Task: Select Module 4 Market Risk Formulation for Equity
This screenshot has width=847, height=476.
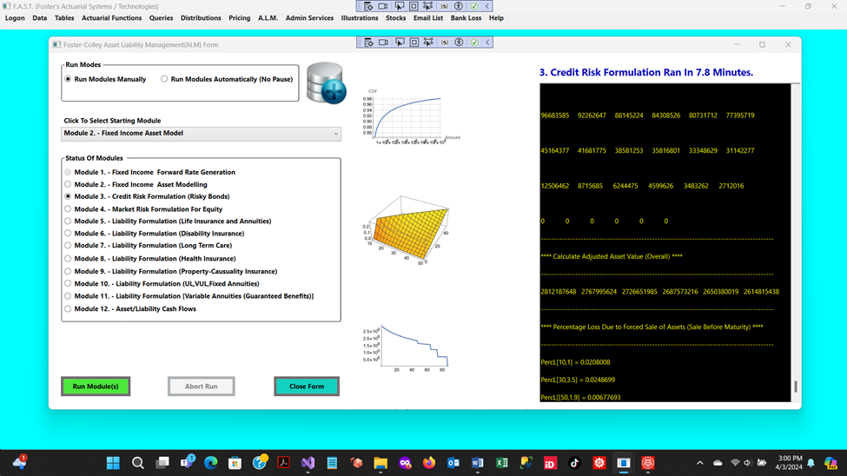Action: (68, 208)
